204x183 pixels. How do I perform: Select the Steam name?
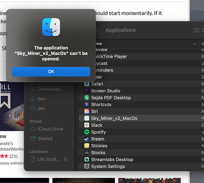point(98,139)
